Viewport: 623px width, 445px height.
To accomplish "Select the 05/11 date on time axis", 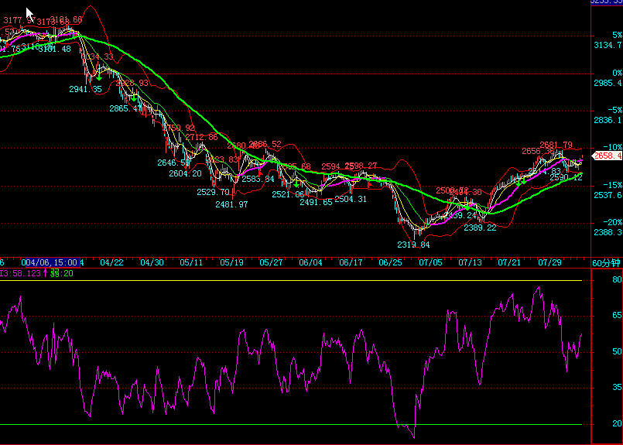I will [x=191, y=262].
